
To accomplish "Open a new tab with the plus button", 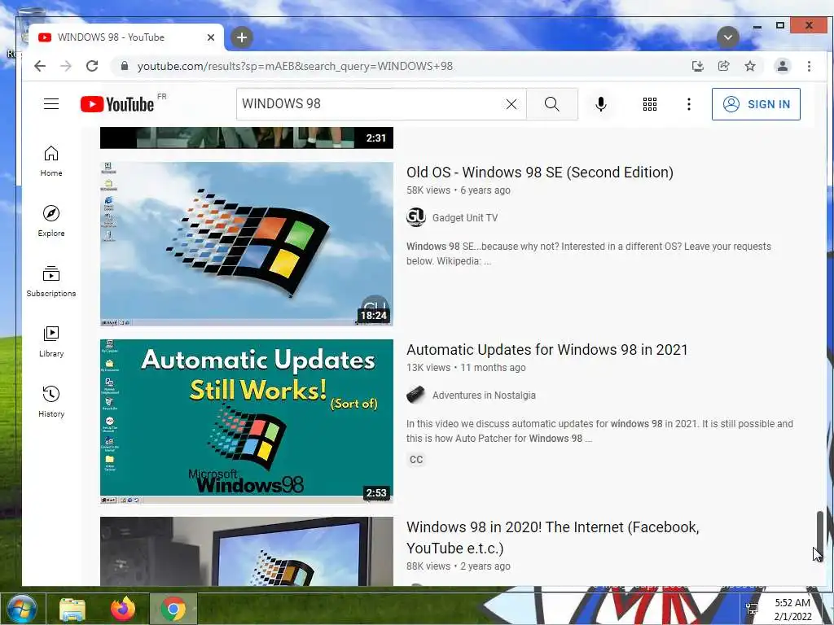I will [x=242, y=37].
